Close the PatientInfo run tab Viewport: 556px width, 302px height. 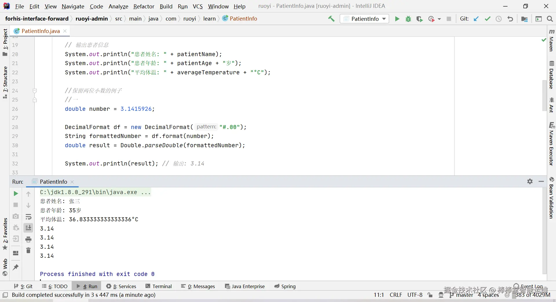coord(72,182)
